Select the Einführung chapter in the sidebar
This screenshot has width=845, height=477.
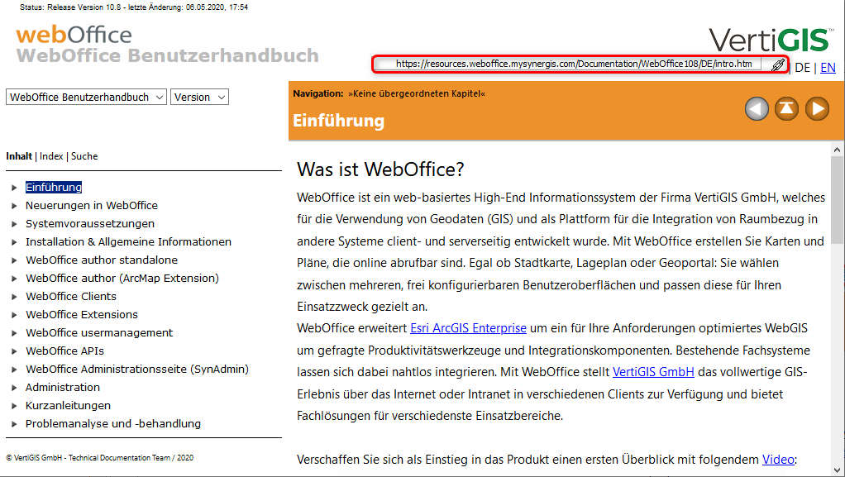(53, 187)
